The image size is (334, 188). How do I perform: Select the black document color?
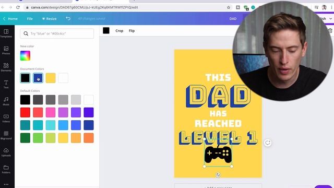pos(25,78)
